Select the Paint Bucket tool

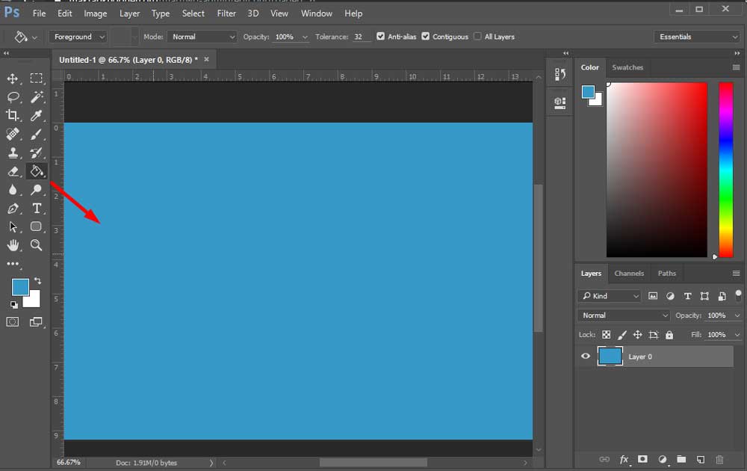[36, 171]
